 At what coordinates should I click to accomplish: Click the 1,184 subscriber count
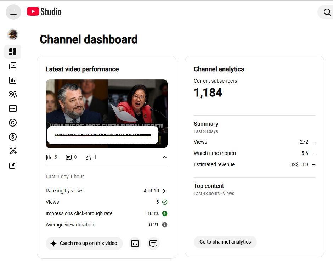coord(208,93)
